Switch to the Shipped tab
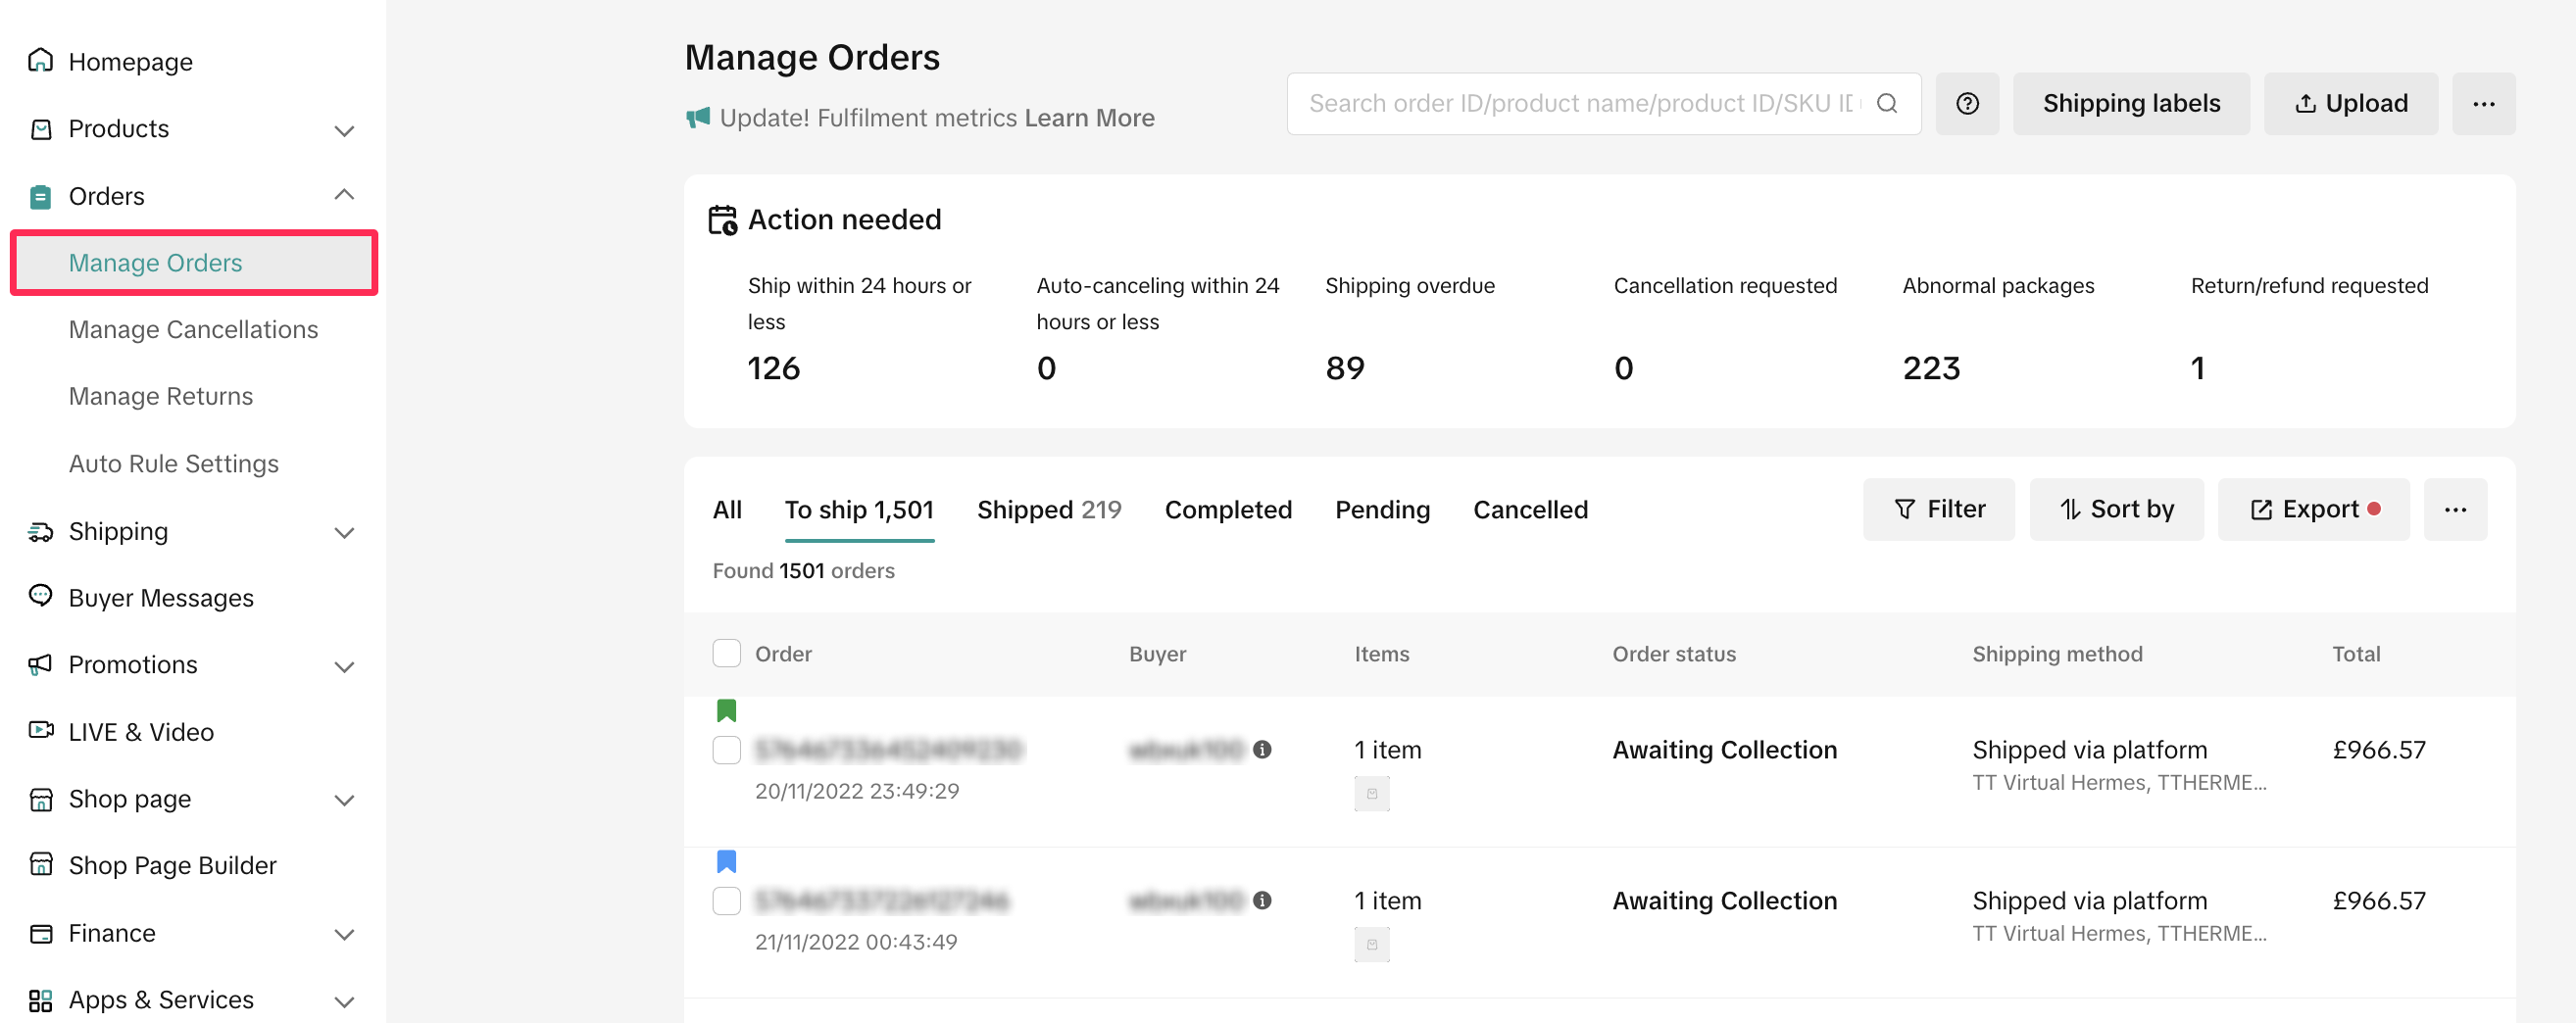Viewport: 2576px width, 1023px height. [1048, 510]
